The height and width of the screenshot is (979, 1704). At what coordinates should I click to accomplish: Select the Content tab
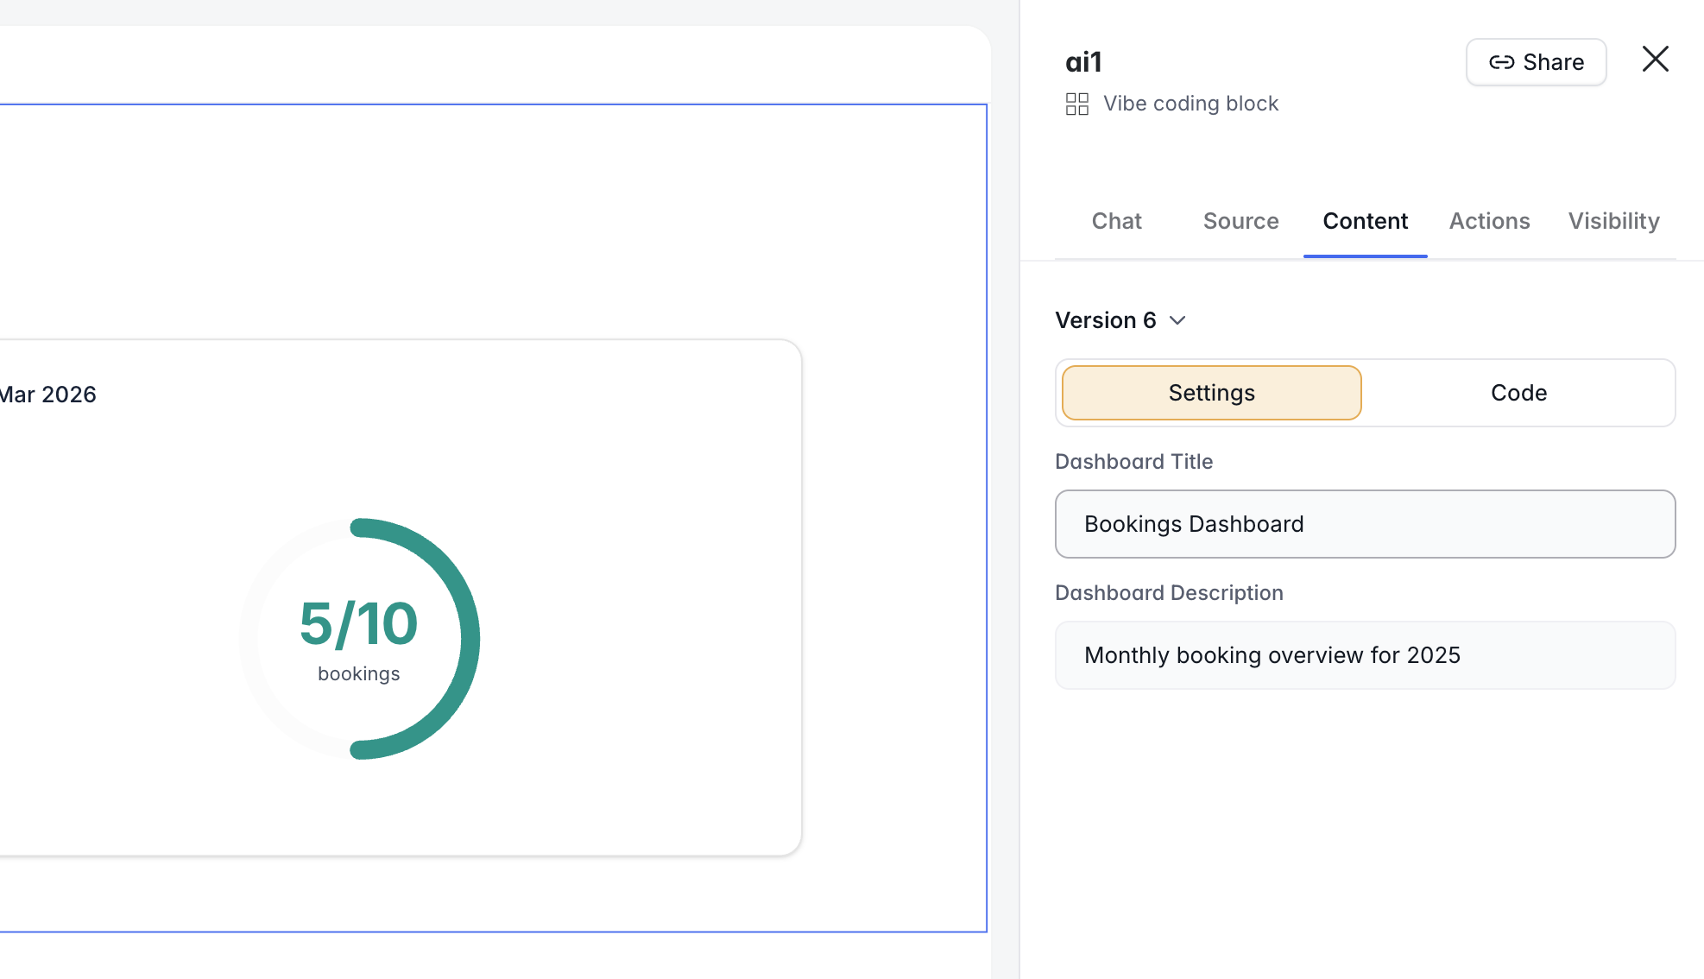pyautogui.click(x=1365, y=221)
